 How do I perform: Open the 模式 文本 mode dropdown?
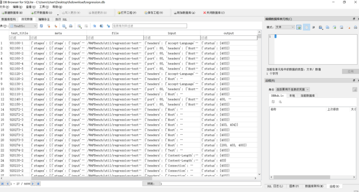(x=285, y=27)
